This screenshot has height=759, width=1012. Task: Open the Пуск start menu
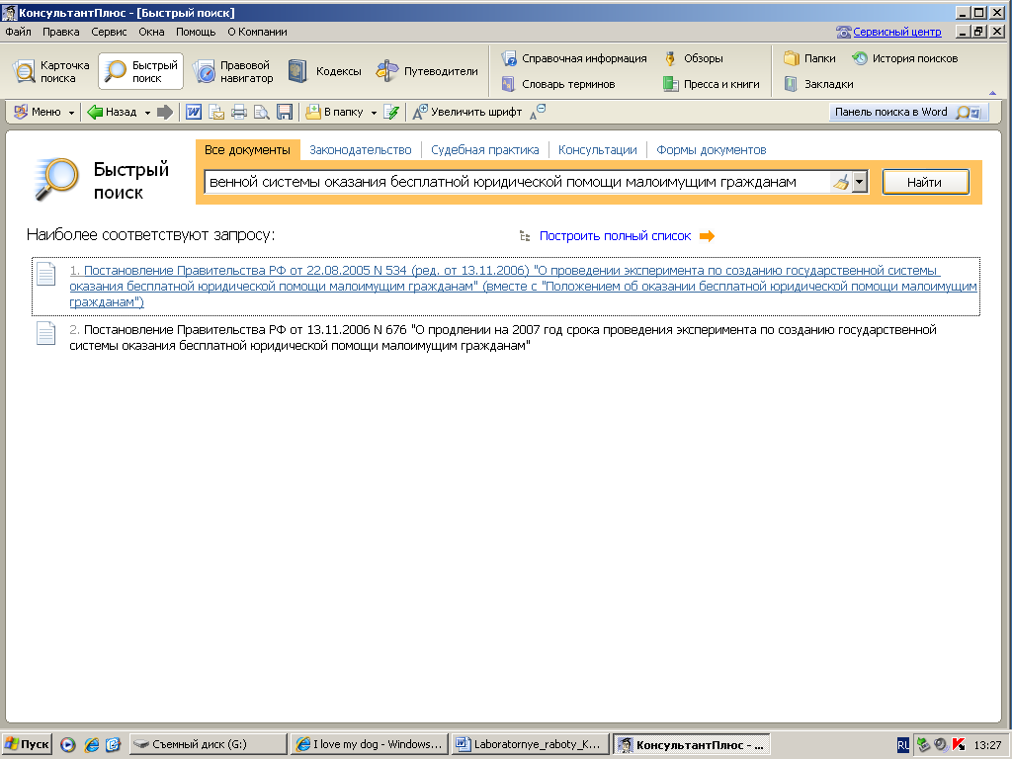point(27,744)
